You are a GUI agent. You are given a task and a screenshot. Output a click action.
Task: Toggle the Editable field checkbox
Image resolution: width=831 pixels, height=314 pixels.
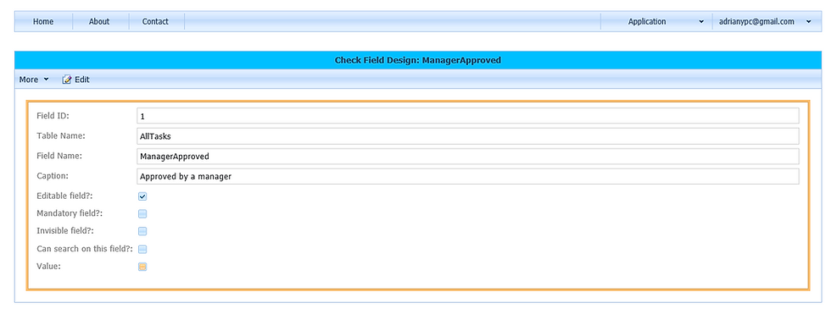tap(142, 196)
